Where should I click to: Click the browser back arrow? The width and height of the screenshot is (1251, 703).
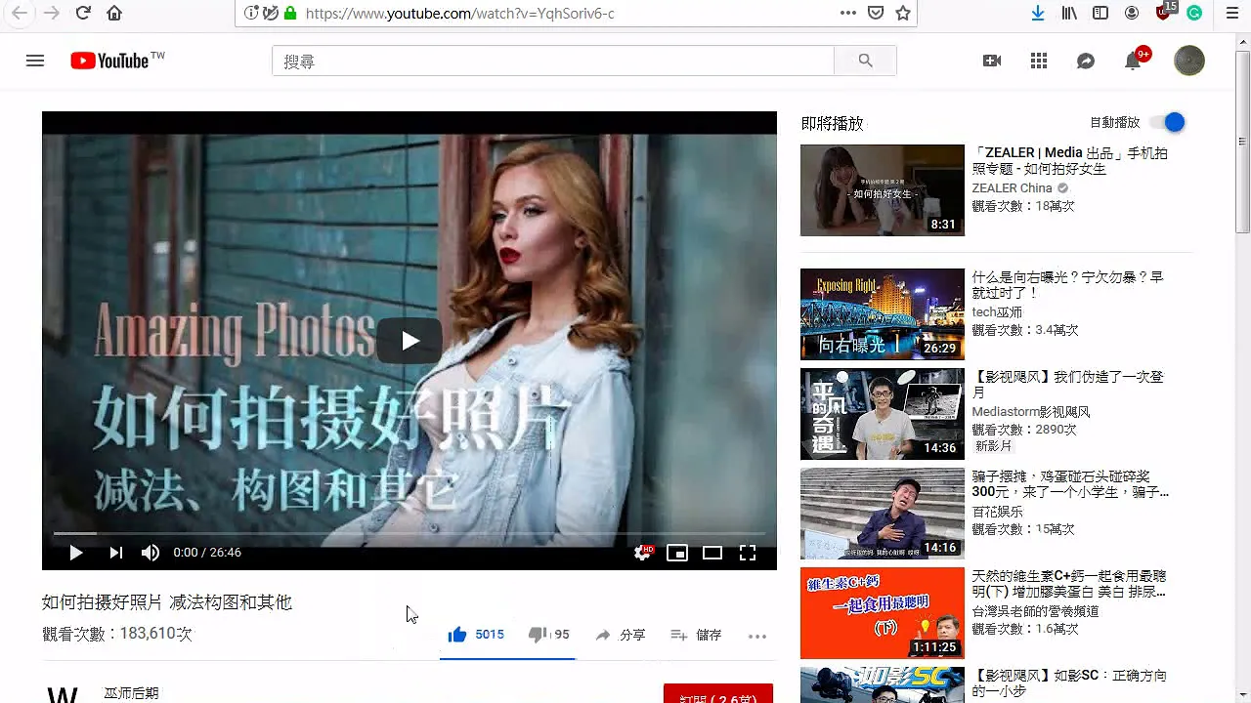point(20,13)
